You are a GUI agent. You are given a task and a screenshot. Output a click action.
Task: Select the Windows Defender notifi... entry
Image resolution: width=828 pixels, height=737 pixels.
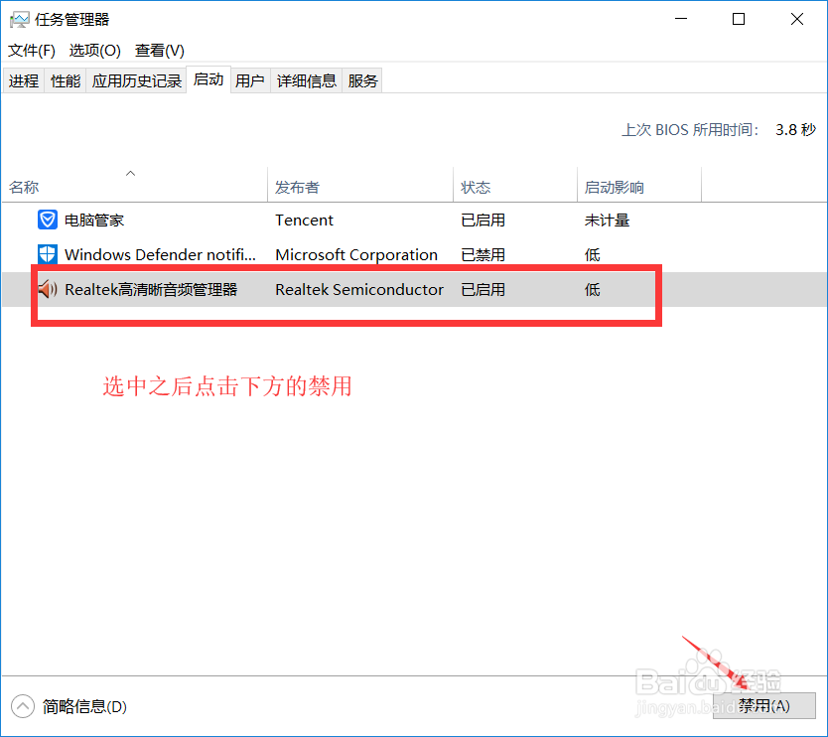coord(414,254)
